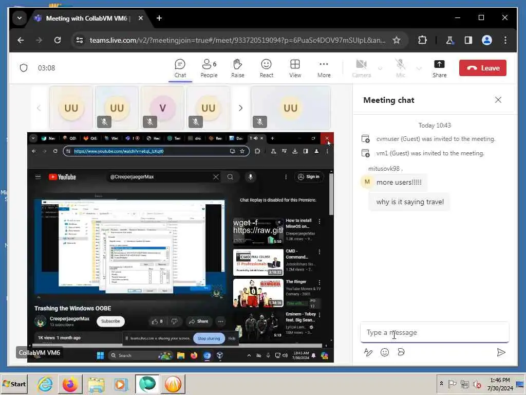The image size is (526, 395).
Task: Click the shared screen CollabVM VM6 view
Action: [x=180, y=247]
